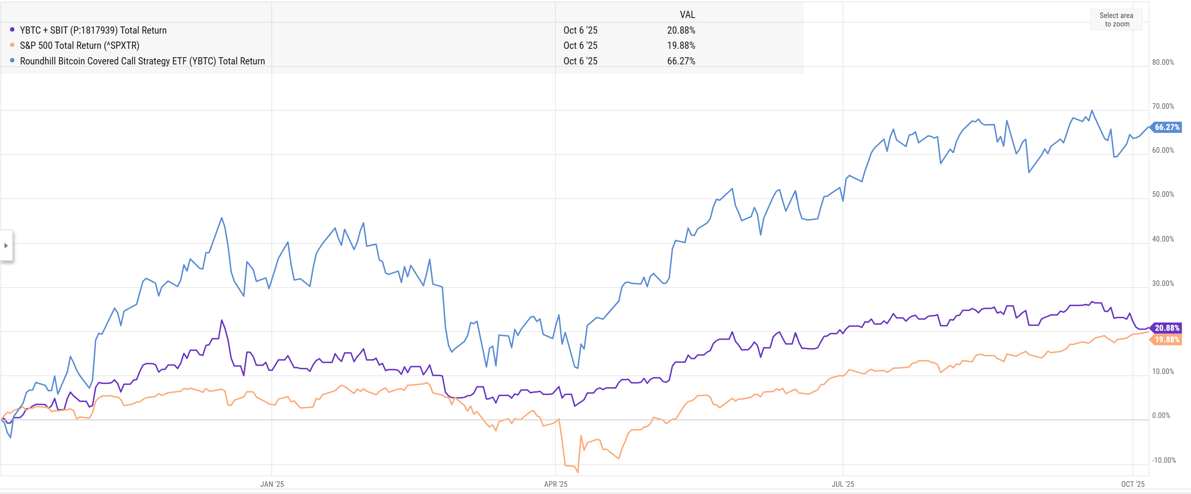Click the Select area to zoom hint

tap(1117, 20)
